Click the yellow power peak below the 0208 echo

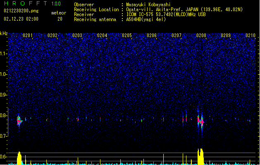200,156
